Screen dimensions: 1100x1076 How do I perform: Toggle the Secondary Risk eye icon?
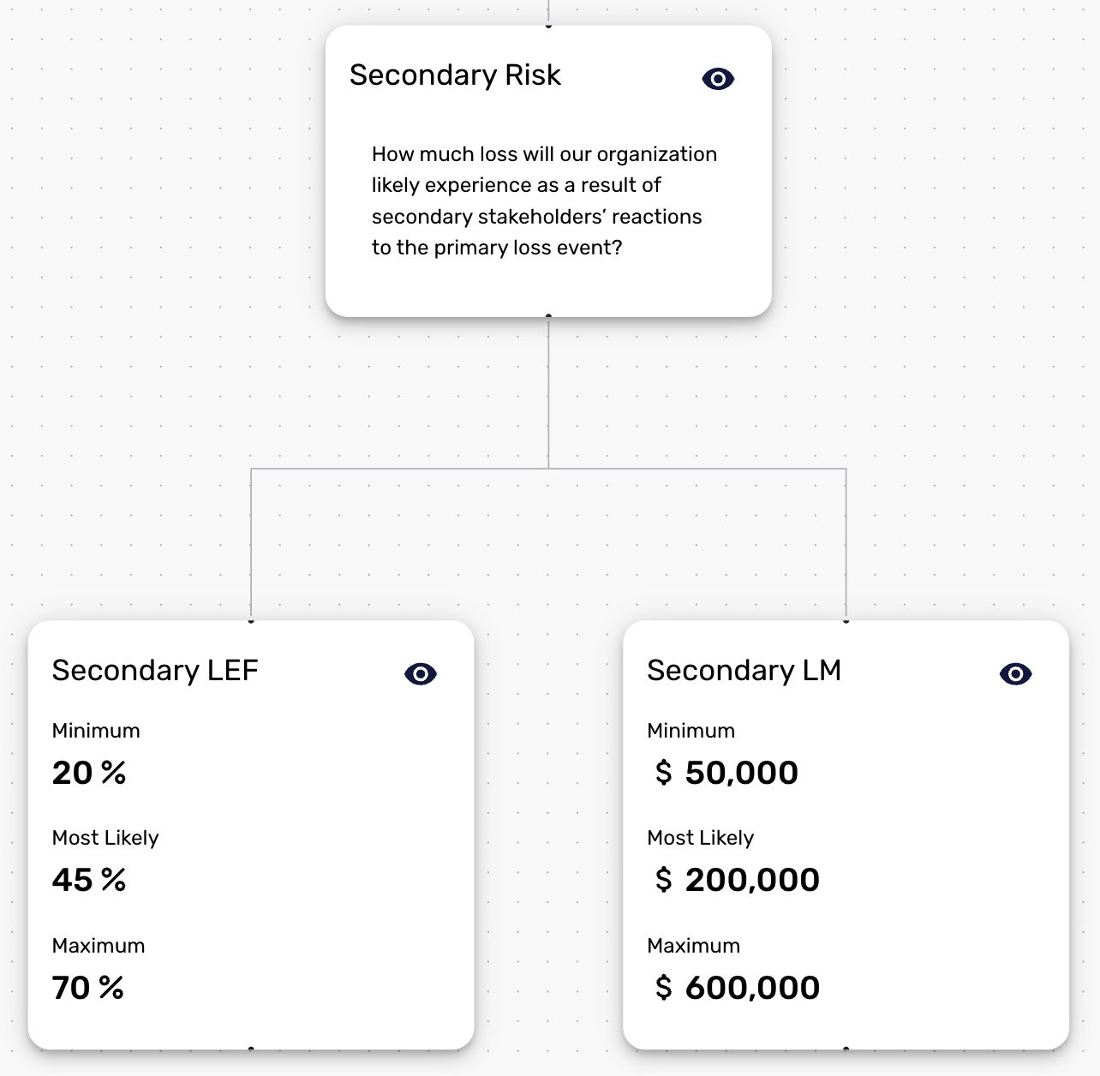click(x=718, y=79)
